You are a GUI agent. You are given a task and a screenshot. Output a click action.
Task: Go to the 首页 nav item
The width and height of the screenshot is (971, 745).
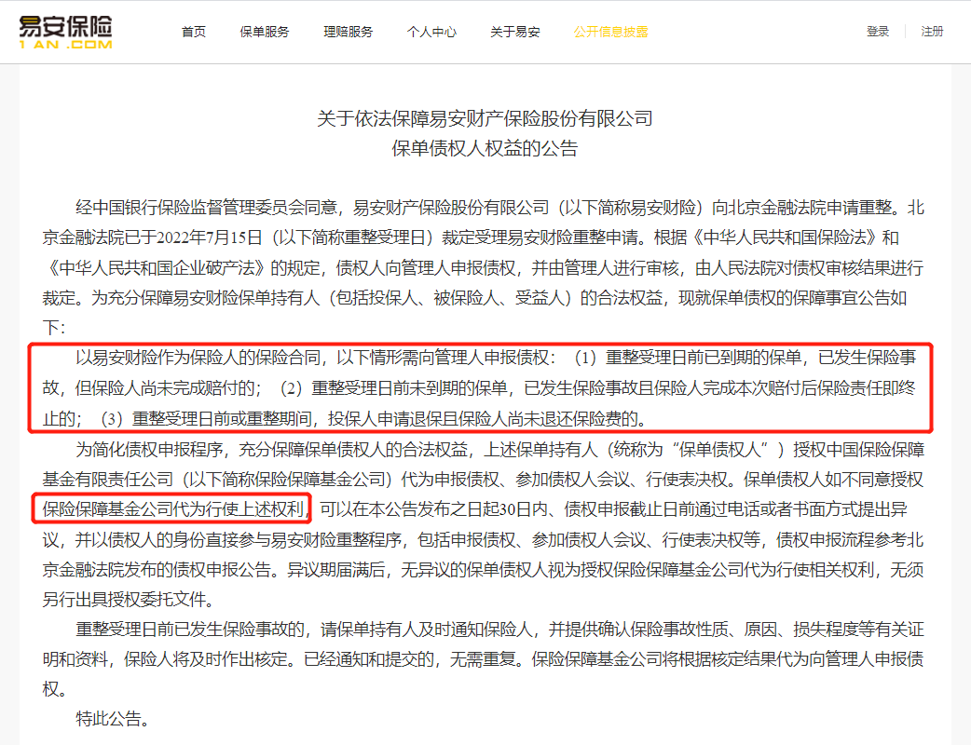coord(194,32)
